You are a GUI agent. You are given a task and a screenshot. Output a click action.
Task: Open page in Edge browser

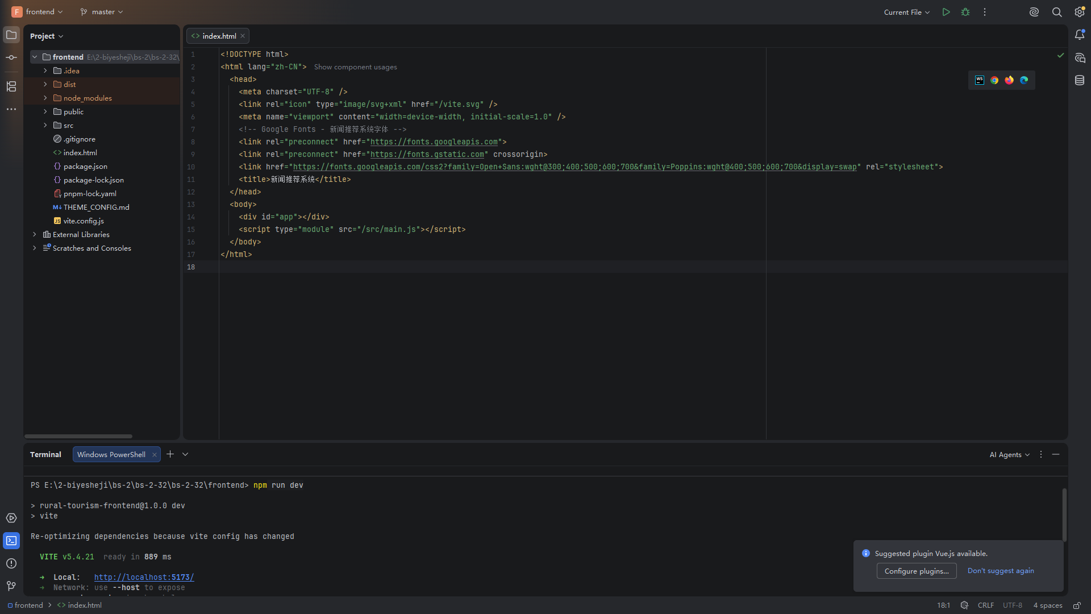point(1024,80)
